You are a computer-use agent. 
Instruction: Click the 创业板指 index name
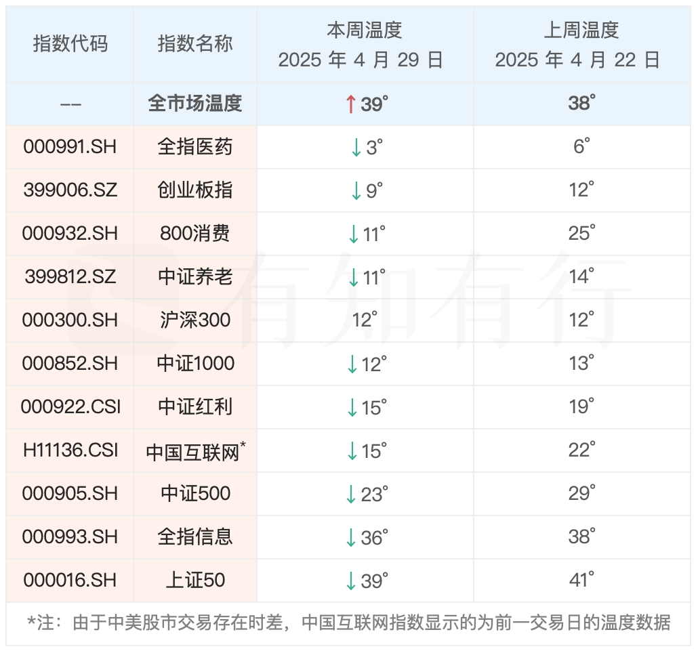click(x=195, y=190)
